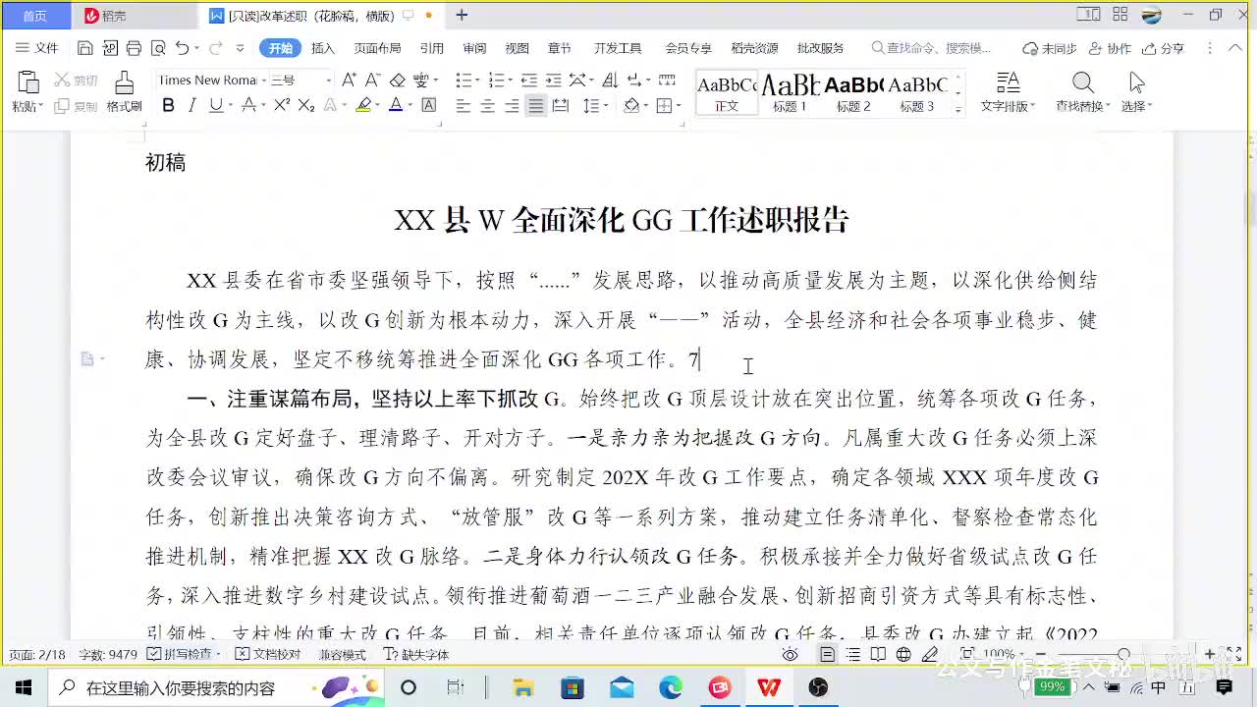The height and width of the screenshot is (707, 1257).
Task: Click the Paste clipboard icon
Action: (x=28, y=83)
